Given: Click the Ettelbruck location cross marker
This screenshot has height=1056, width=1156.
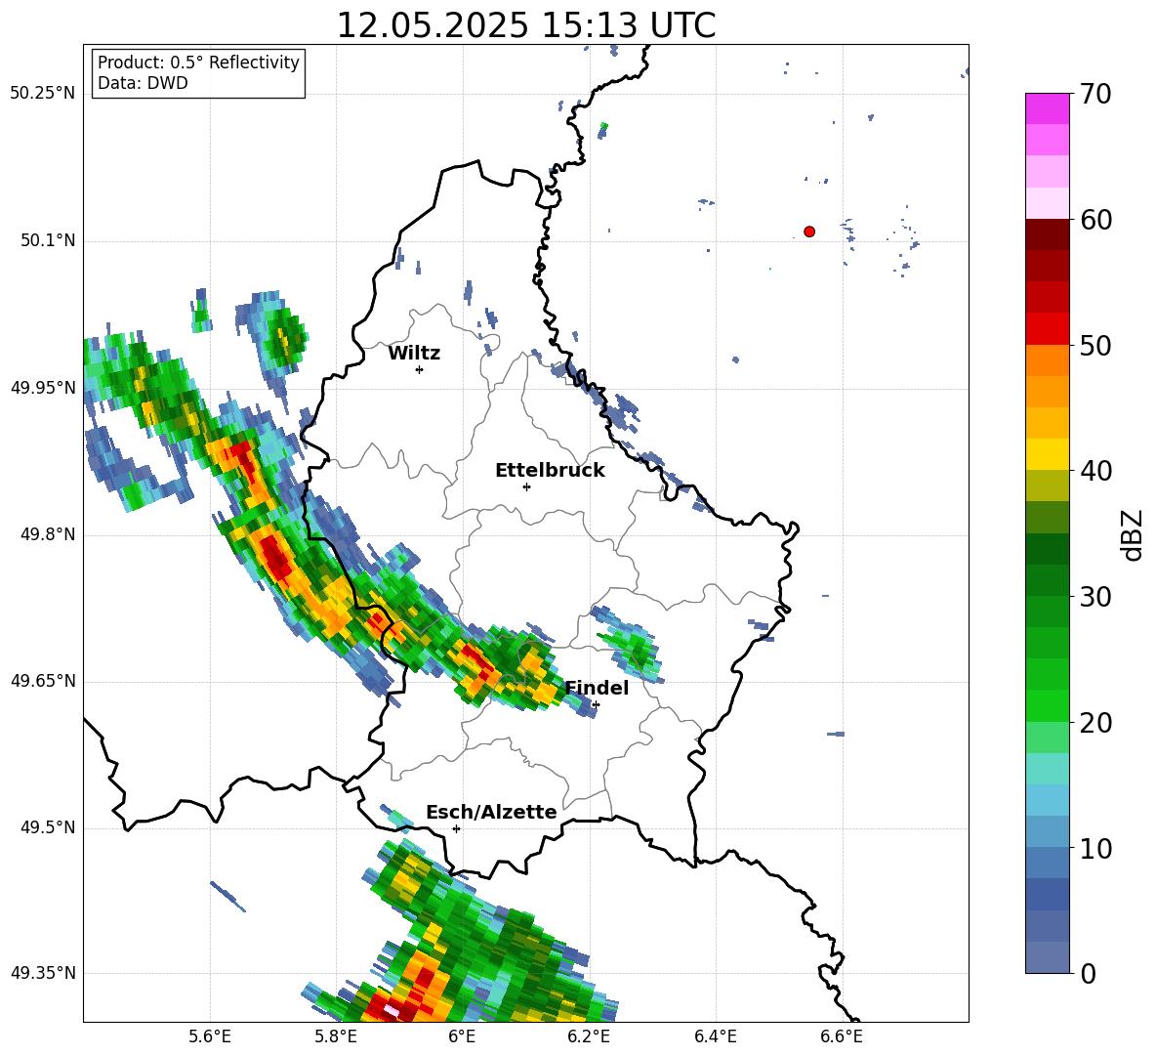Looking at the screenshot, I should 526,486.
